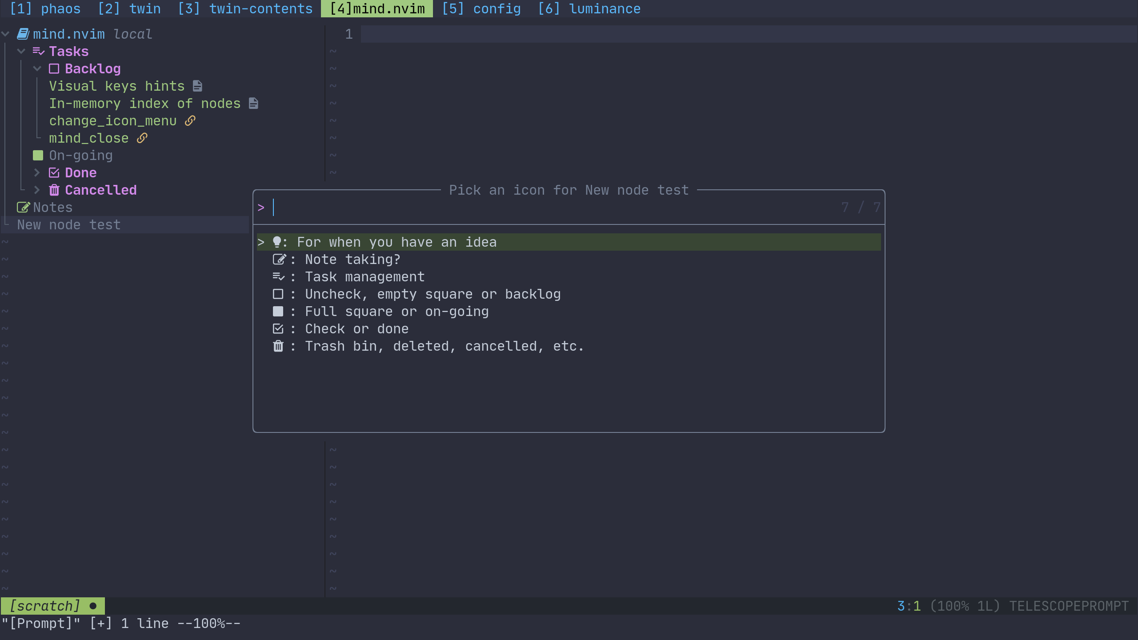Select the Task management icon option

(279, 276)
